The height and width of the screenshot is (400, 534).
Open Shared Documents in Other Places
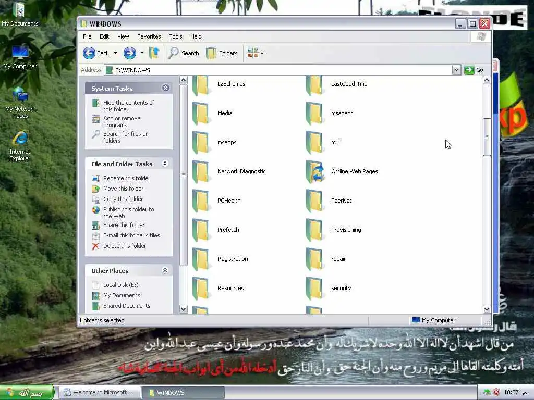[121, 306]
